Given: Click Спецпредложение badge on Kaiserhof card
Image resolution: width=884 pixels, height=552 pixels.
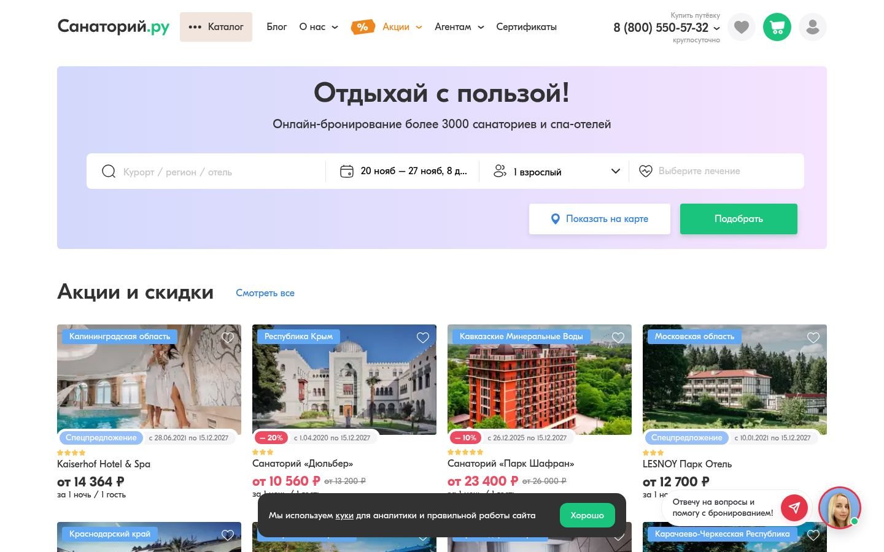Looking at the screenshot, I should click(x=101, y=438).
